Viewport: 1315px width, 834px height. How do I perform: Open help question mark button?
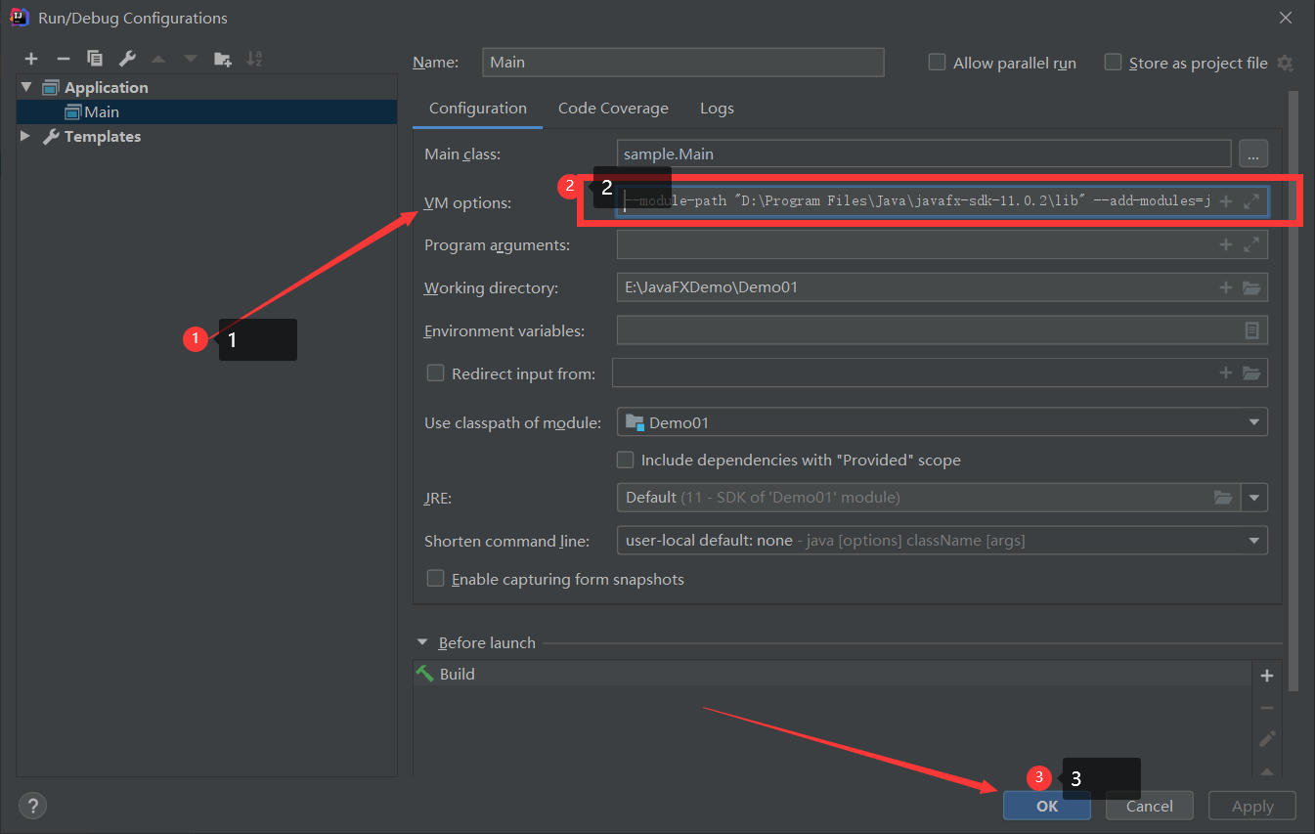point(32,806)
